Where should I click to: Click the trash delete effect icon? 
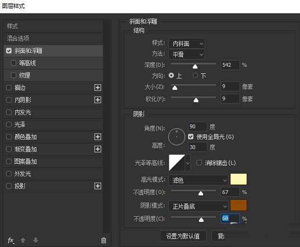tap(103, 240)
